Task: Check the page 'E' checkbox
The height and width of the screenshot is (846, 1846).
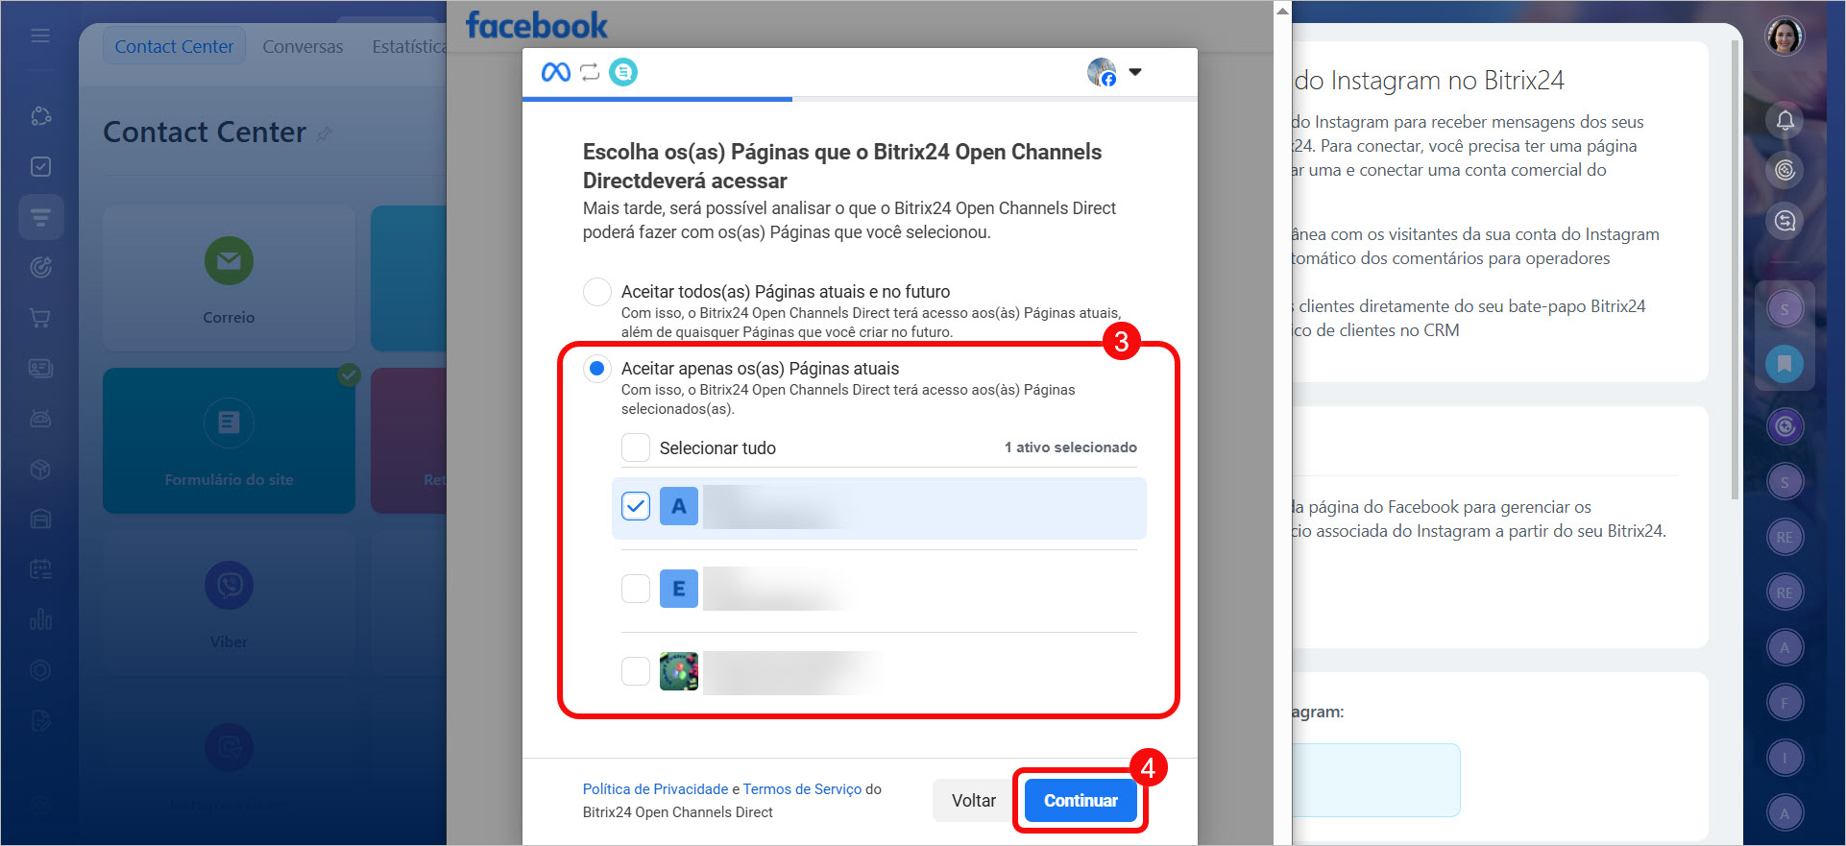Action: [x=636, y=589]
